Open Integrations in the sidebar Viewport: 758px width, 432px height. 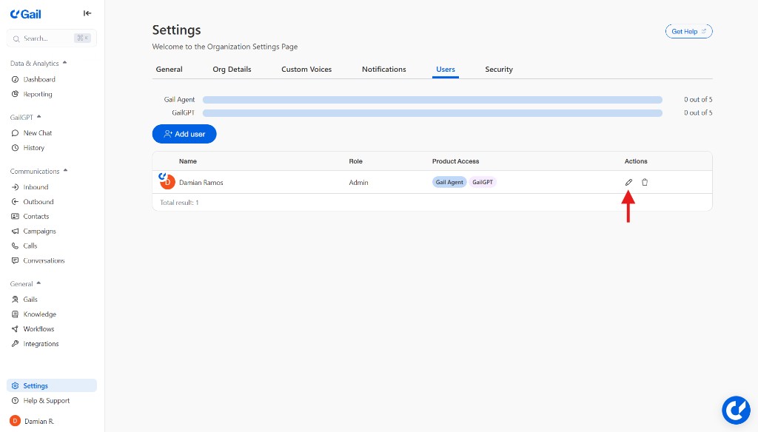point(41,343)
